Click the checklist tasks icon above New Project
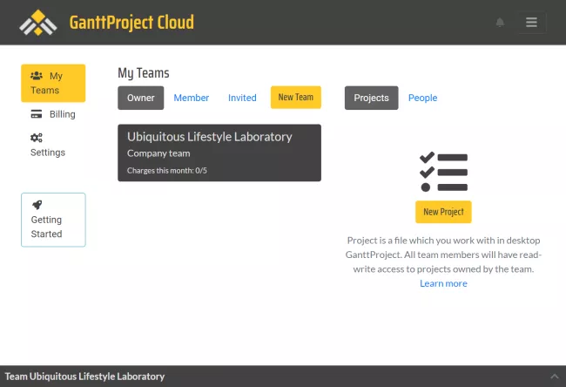The image size is (566, 387). tap(443, 172)
